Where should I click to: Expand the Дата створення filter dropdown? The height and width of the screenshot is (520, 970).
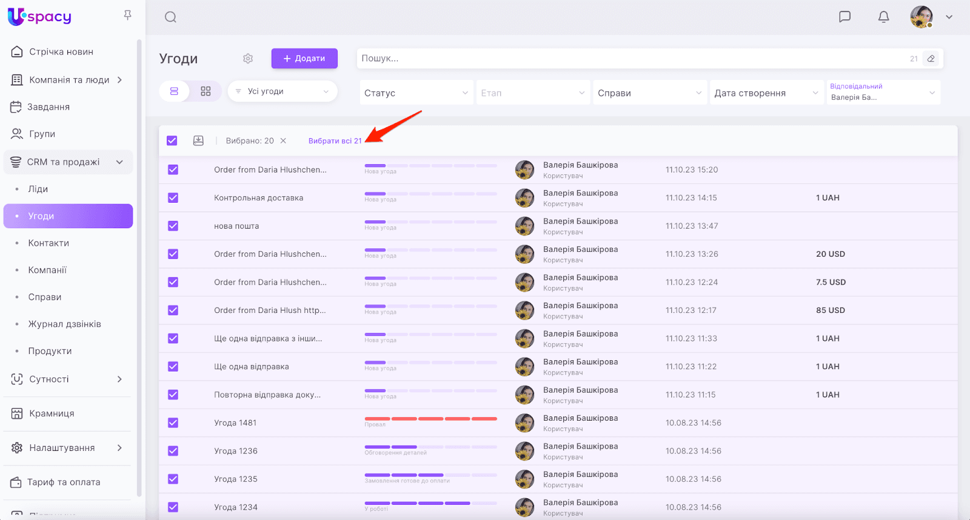click(766, 93)
